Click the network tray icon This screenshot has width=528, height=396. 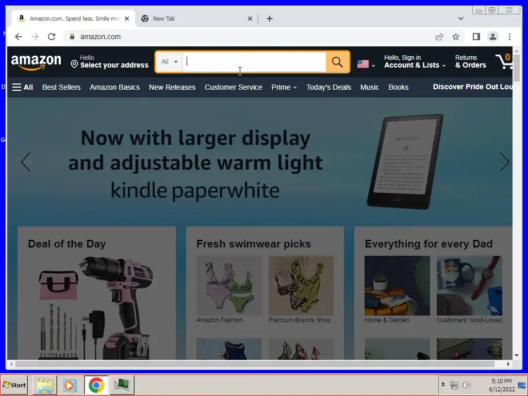pyautogui.click(x=454, y=385)
